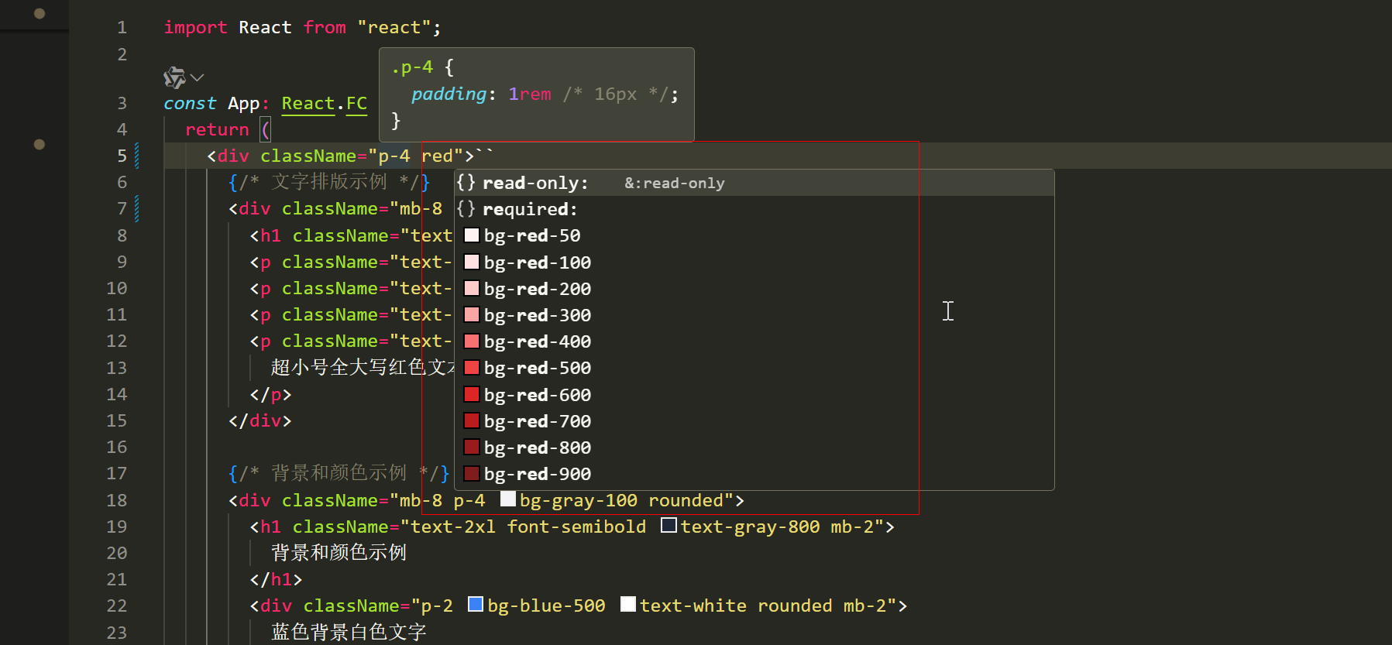The width and height of the screenshot is (1392, 645).
Task: Click the return keyword on line 4
Action: (x=217, y=129)
